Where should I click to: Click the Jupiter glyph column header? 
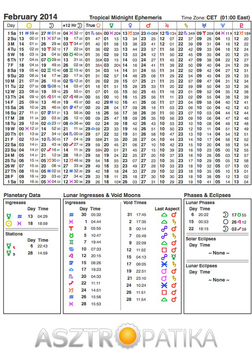(x=167, y=25)
